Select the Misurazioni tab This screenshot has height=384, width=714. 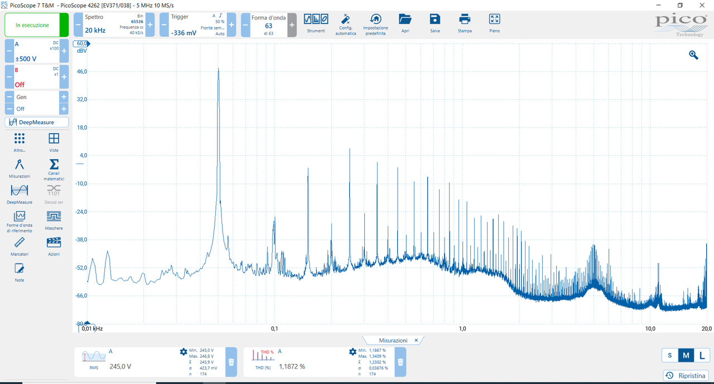click(393, 340)
